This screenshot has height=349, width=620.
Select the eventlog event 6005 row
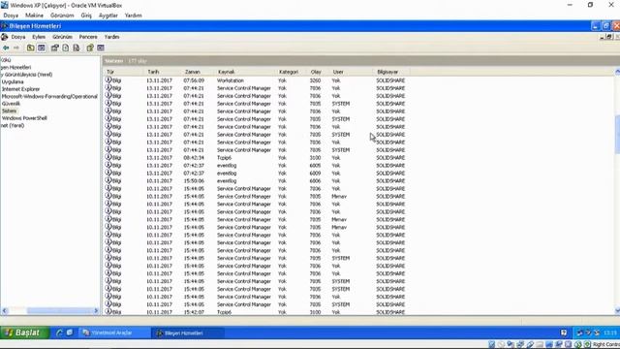256,166
